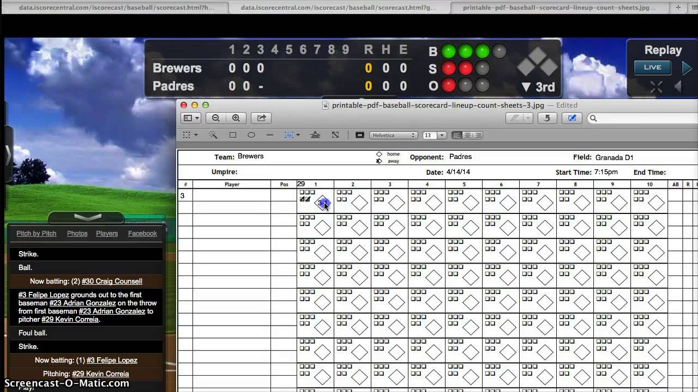Open player link #30 Craig Counsell
Image resolution: width=698 pixels, height=392 pixels.
click(112, 281)
